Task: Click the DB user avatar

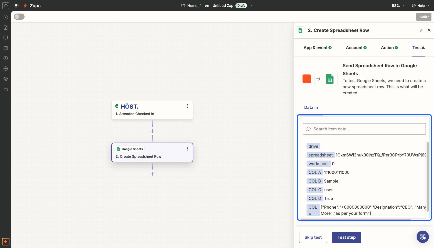Action: [207, 6]
